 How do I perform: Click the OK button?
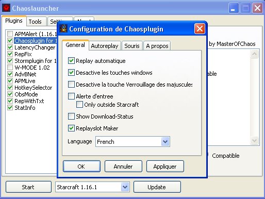point(81,167)
